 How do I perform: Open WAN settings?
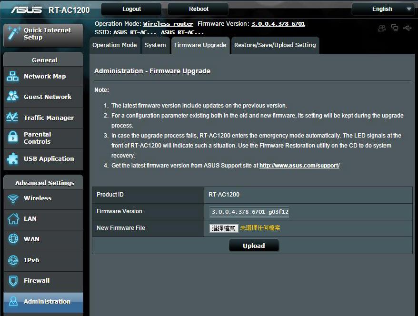point(43,239)
